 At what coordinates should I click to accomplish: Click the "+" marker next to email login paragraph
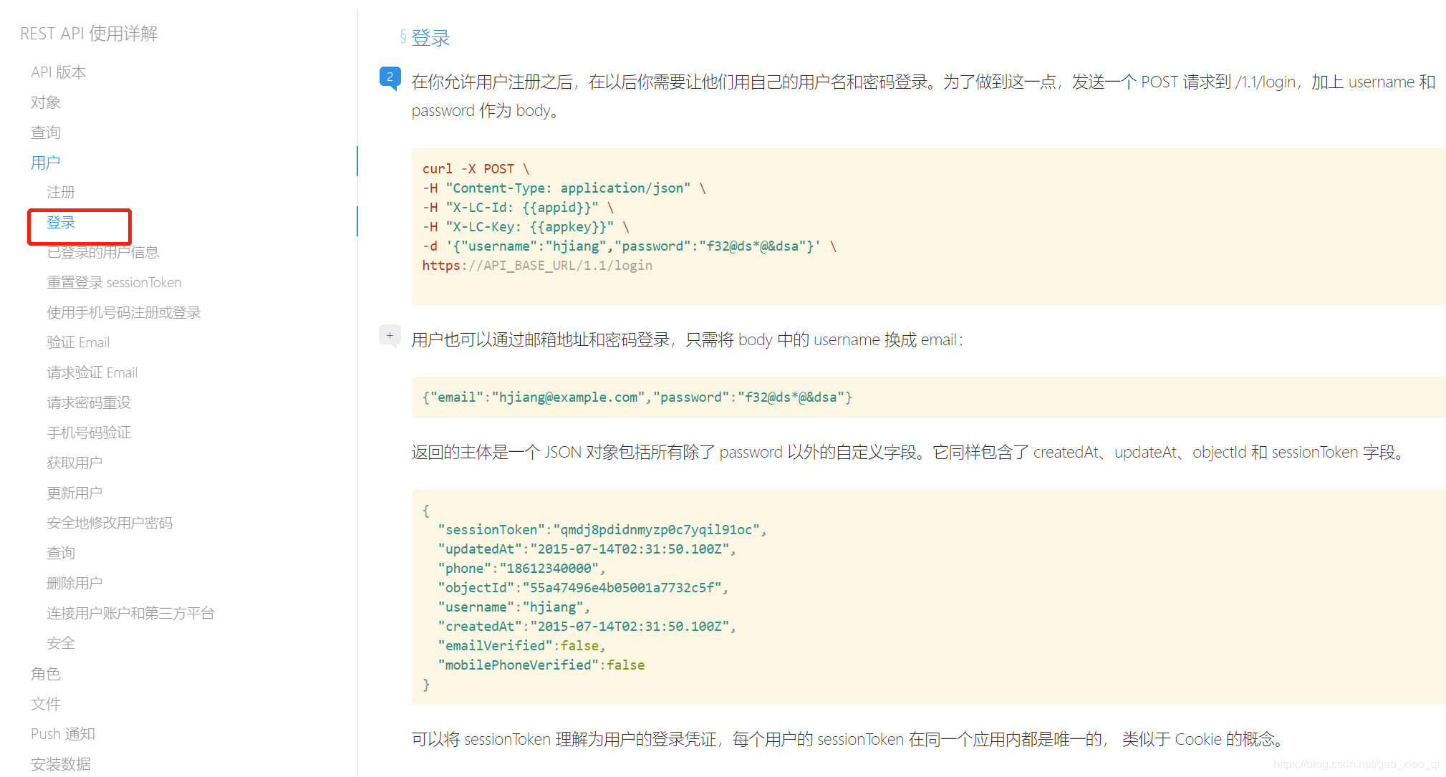[x=390, y=334]
